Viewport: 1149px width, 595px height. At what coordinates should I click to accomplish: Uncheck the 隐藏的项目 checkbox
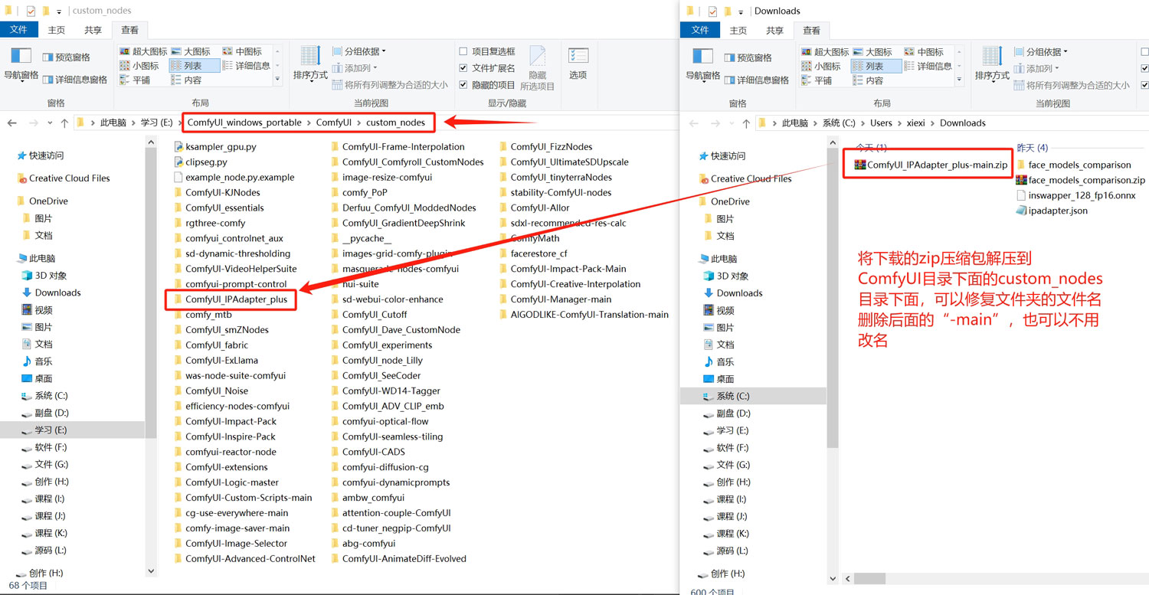click(463, 85)
